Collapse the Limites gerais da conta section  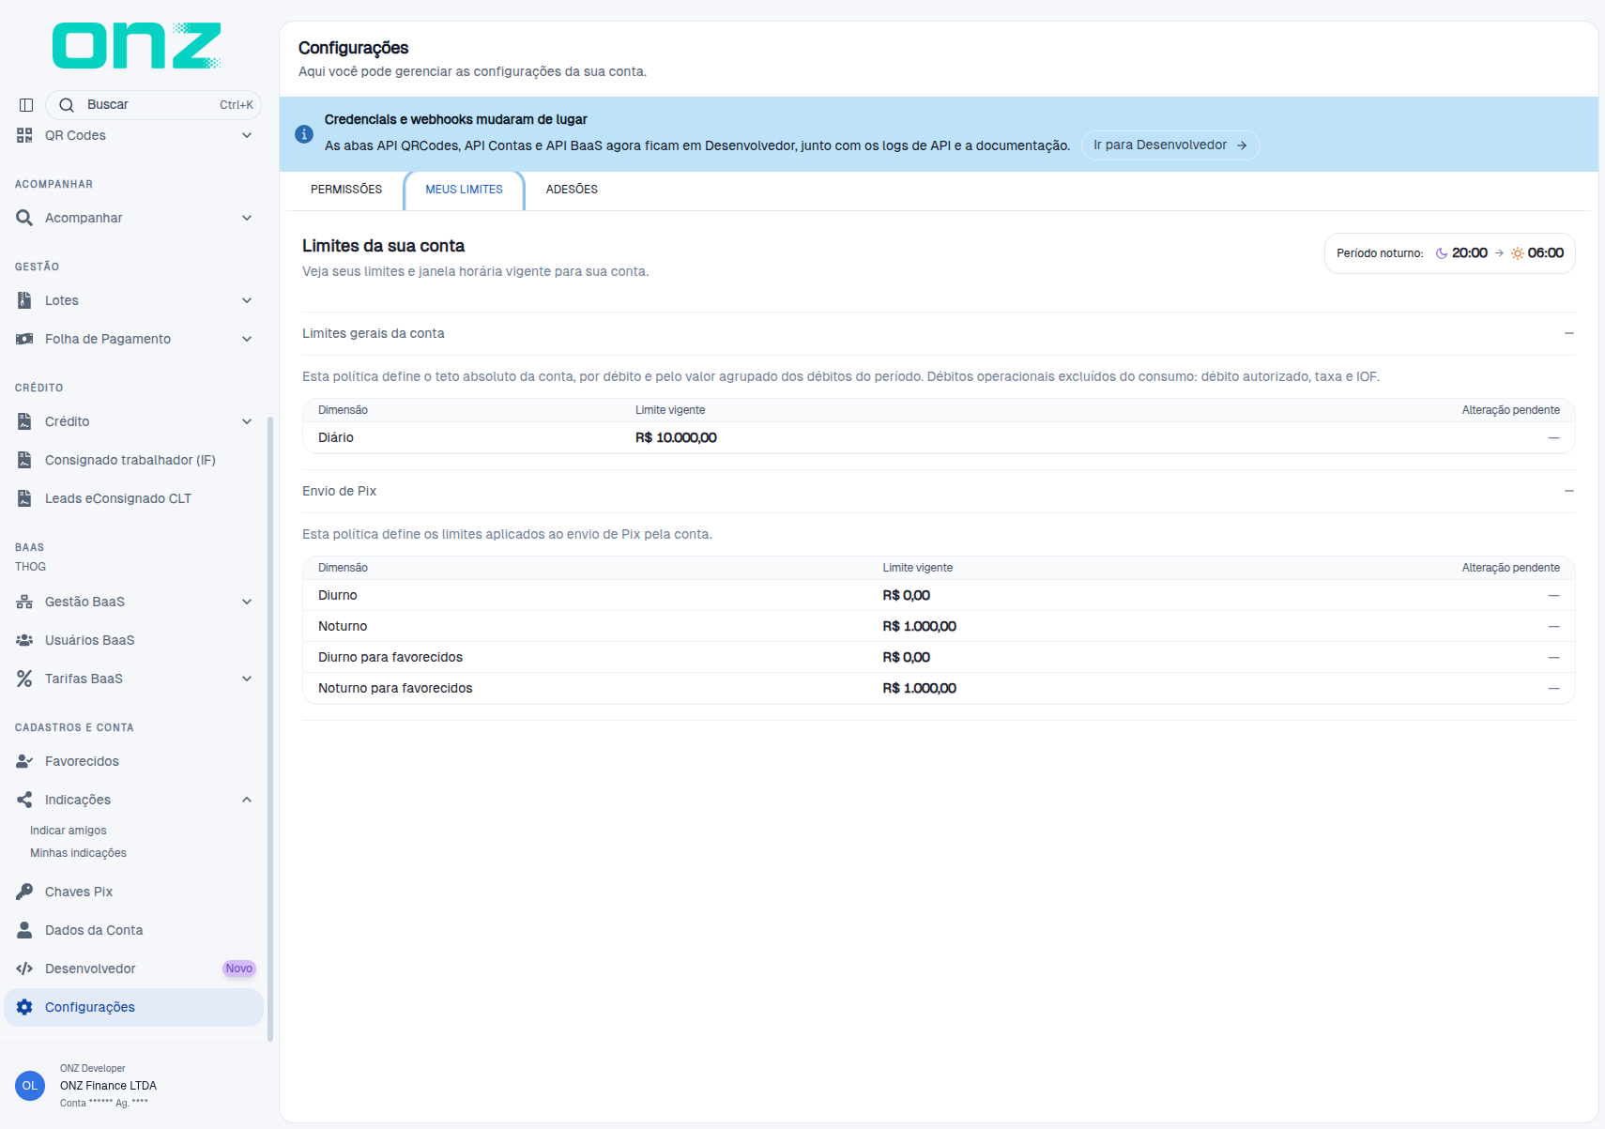click(x=1568, y=333)
